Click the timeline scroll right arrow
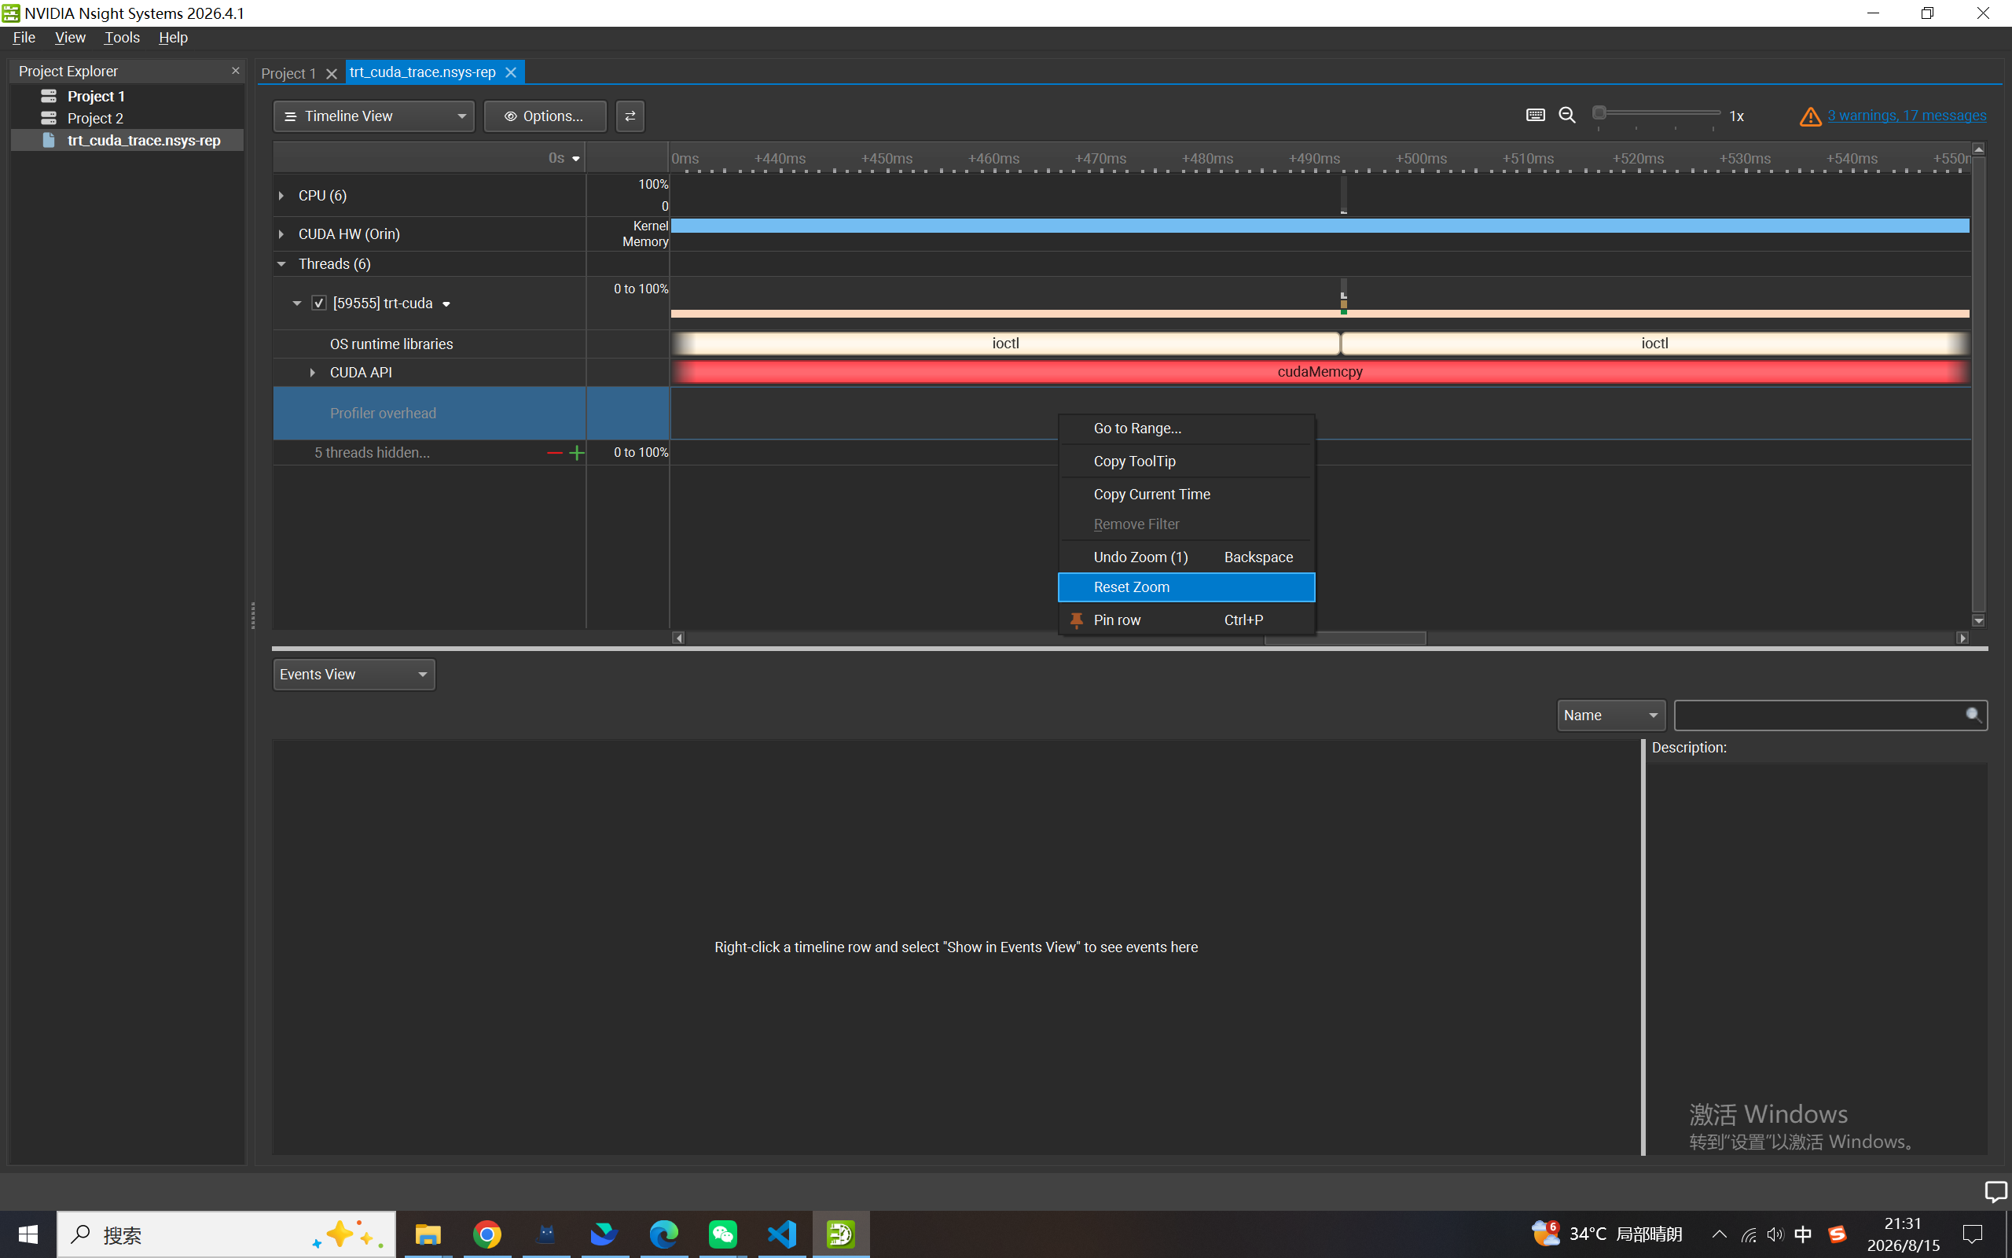The image size is (2012, 1258). (x=1963, y=638)
